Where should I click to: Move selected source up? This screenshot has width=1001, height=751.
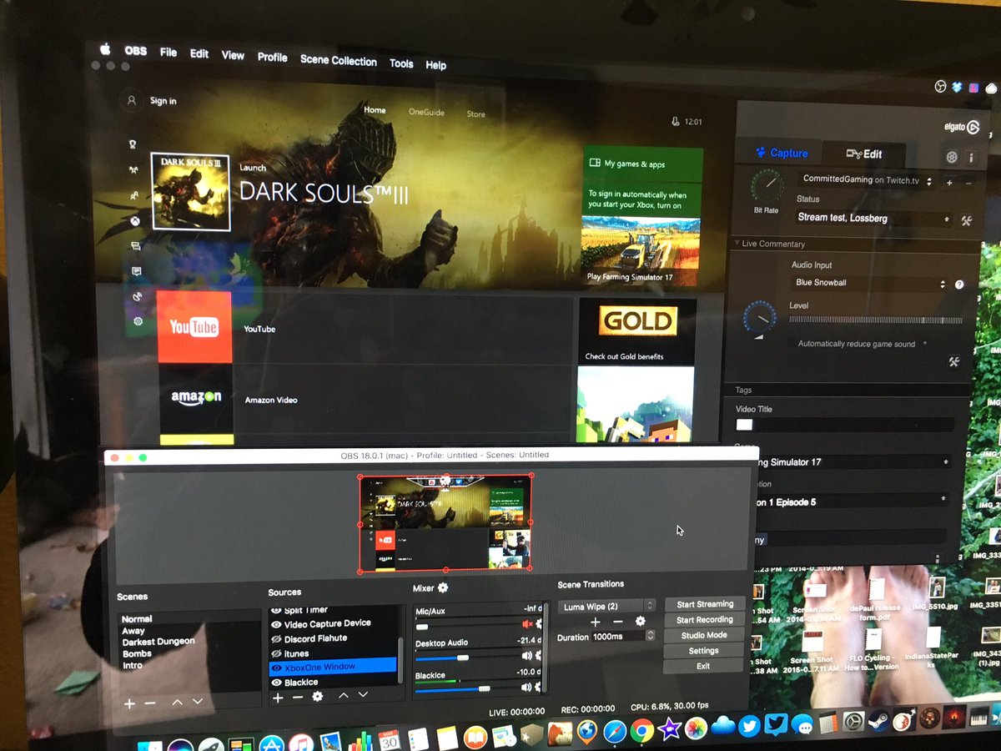(343, 695)
